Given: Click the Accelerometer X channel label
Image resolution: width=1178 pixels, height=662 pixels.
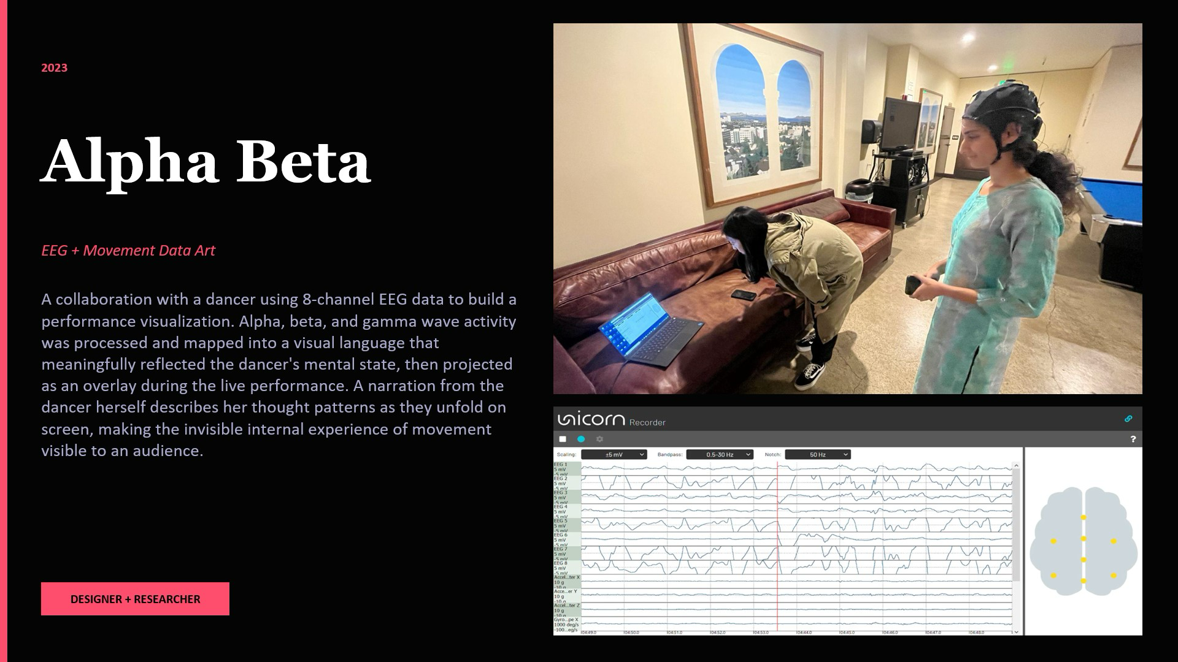Looking at the screenshot, I should pos(567,582).
